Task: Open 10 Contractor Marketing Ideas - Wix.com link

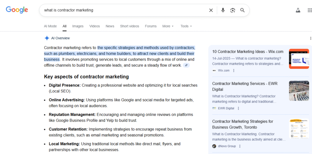Action: (248, 52)
